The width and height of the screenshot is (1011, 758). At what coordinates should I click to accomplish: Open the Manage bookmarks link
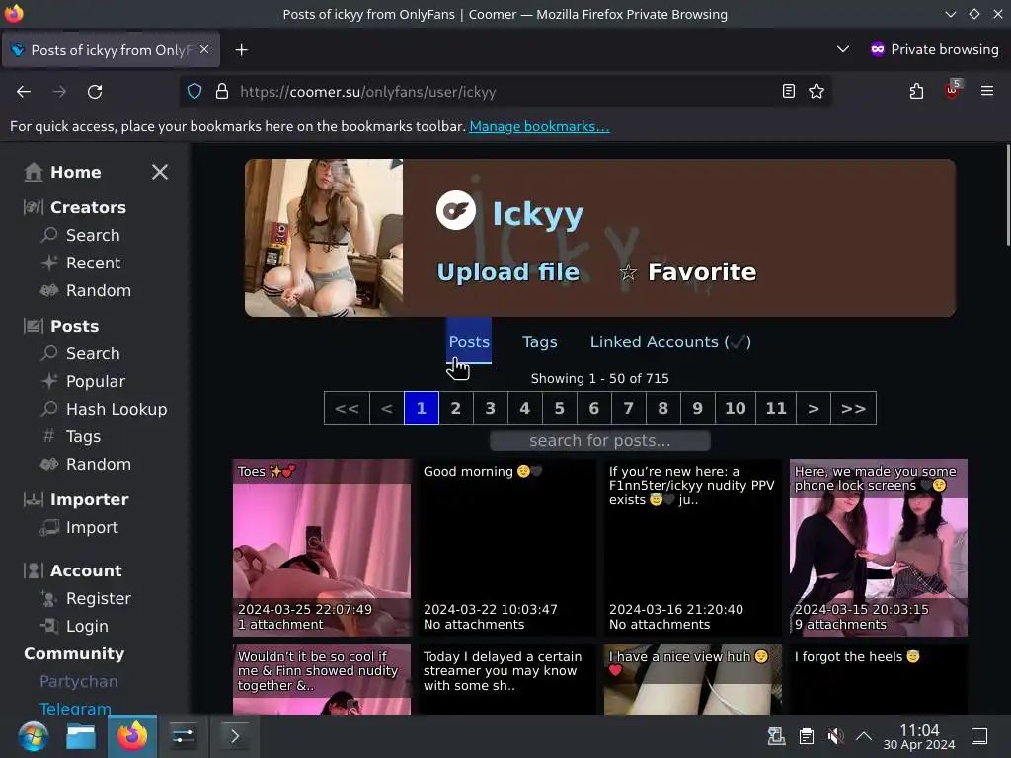(539, 126)
